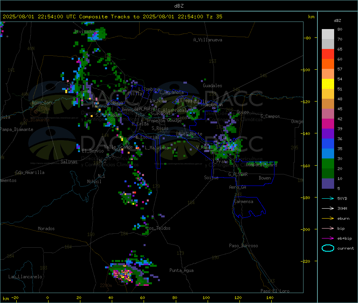Click the '140' tick on the bottom axis
The image size is (358, 303).
[x=270, y=297]
